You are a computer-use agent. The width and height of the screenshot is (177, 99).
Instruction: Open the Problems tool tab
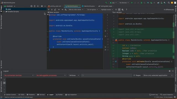pos(31,95)
